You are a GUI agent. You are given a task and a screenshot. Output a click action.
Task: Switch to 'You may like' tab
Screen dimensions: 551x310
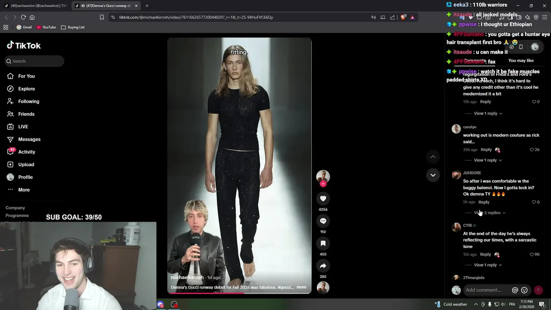coord(521,61)
